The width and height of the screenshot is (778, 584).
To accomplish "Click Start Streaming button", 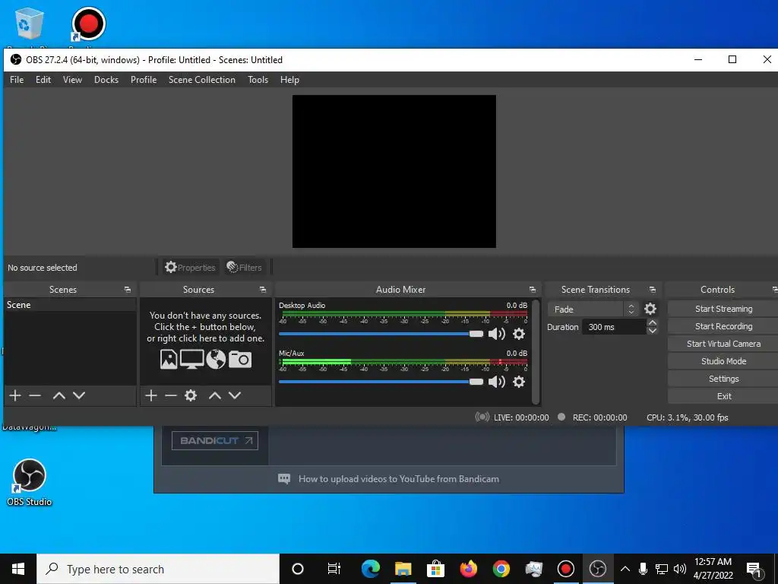I will (x=723, y=309).
